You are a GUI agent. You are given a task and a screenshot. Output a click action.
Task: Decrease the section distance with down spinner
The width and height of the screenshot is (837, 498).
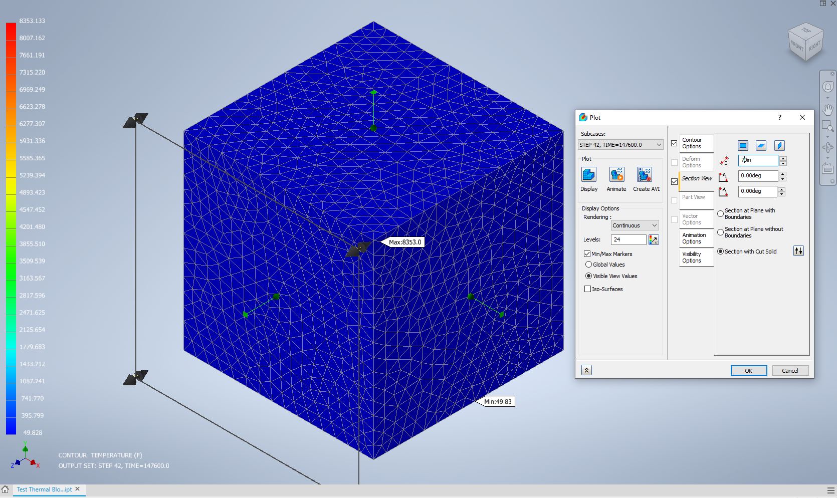click(783, 163)
